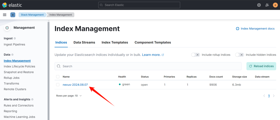Click the Search Elastic input field

tap(139, 5)
